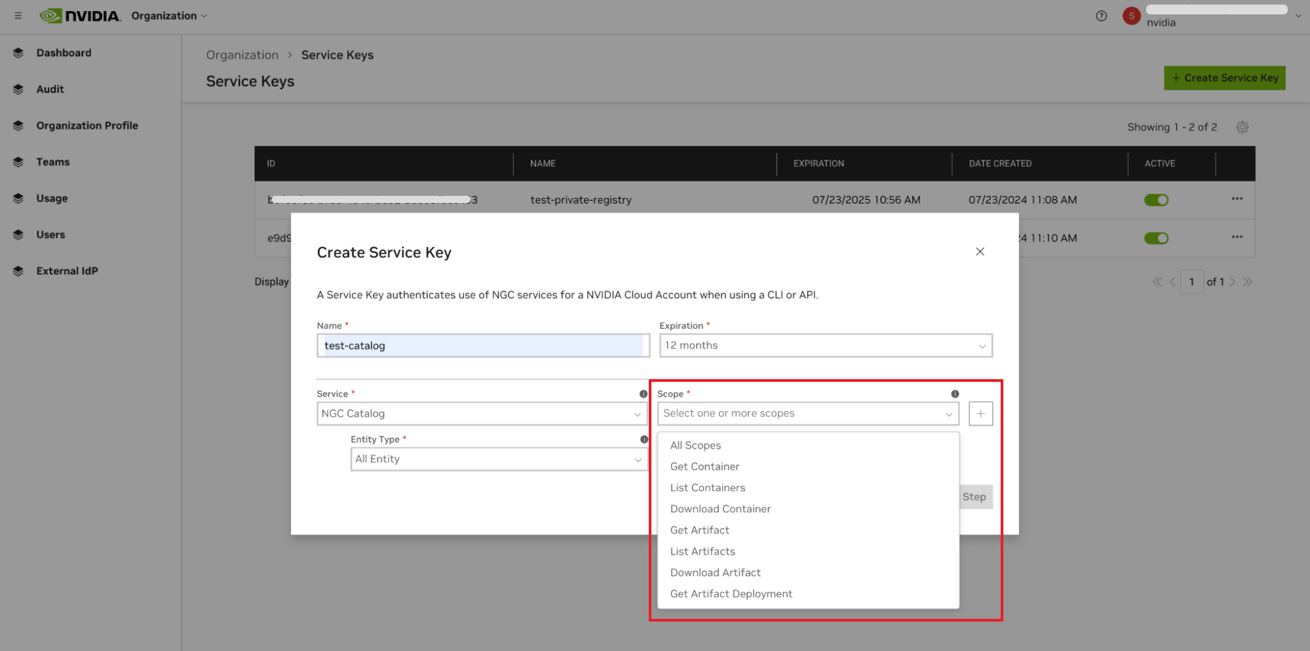Open Dashboard from sidebar
This screenshot has width=1310, height=651.
click(x=64, y=53)
